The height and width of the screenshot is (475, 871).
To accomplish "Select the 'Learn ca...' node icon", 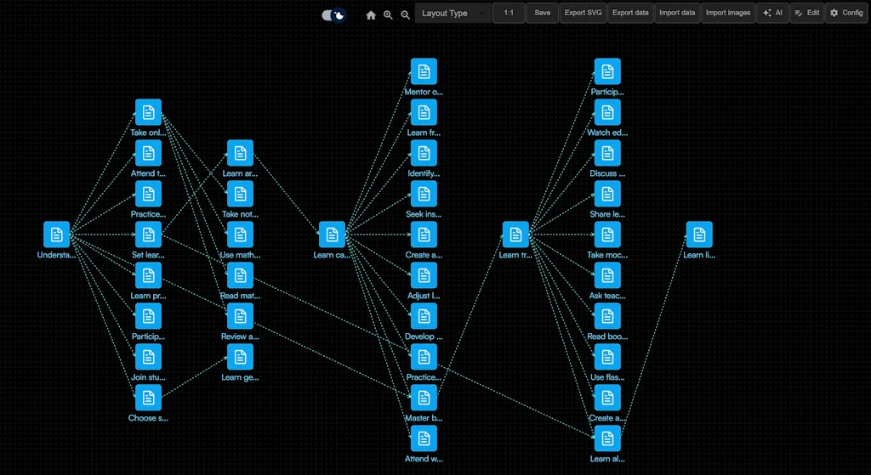I will 332,235.
